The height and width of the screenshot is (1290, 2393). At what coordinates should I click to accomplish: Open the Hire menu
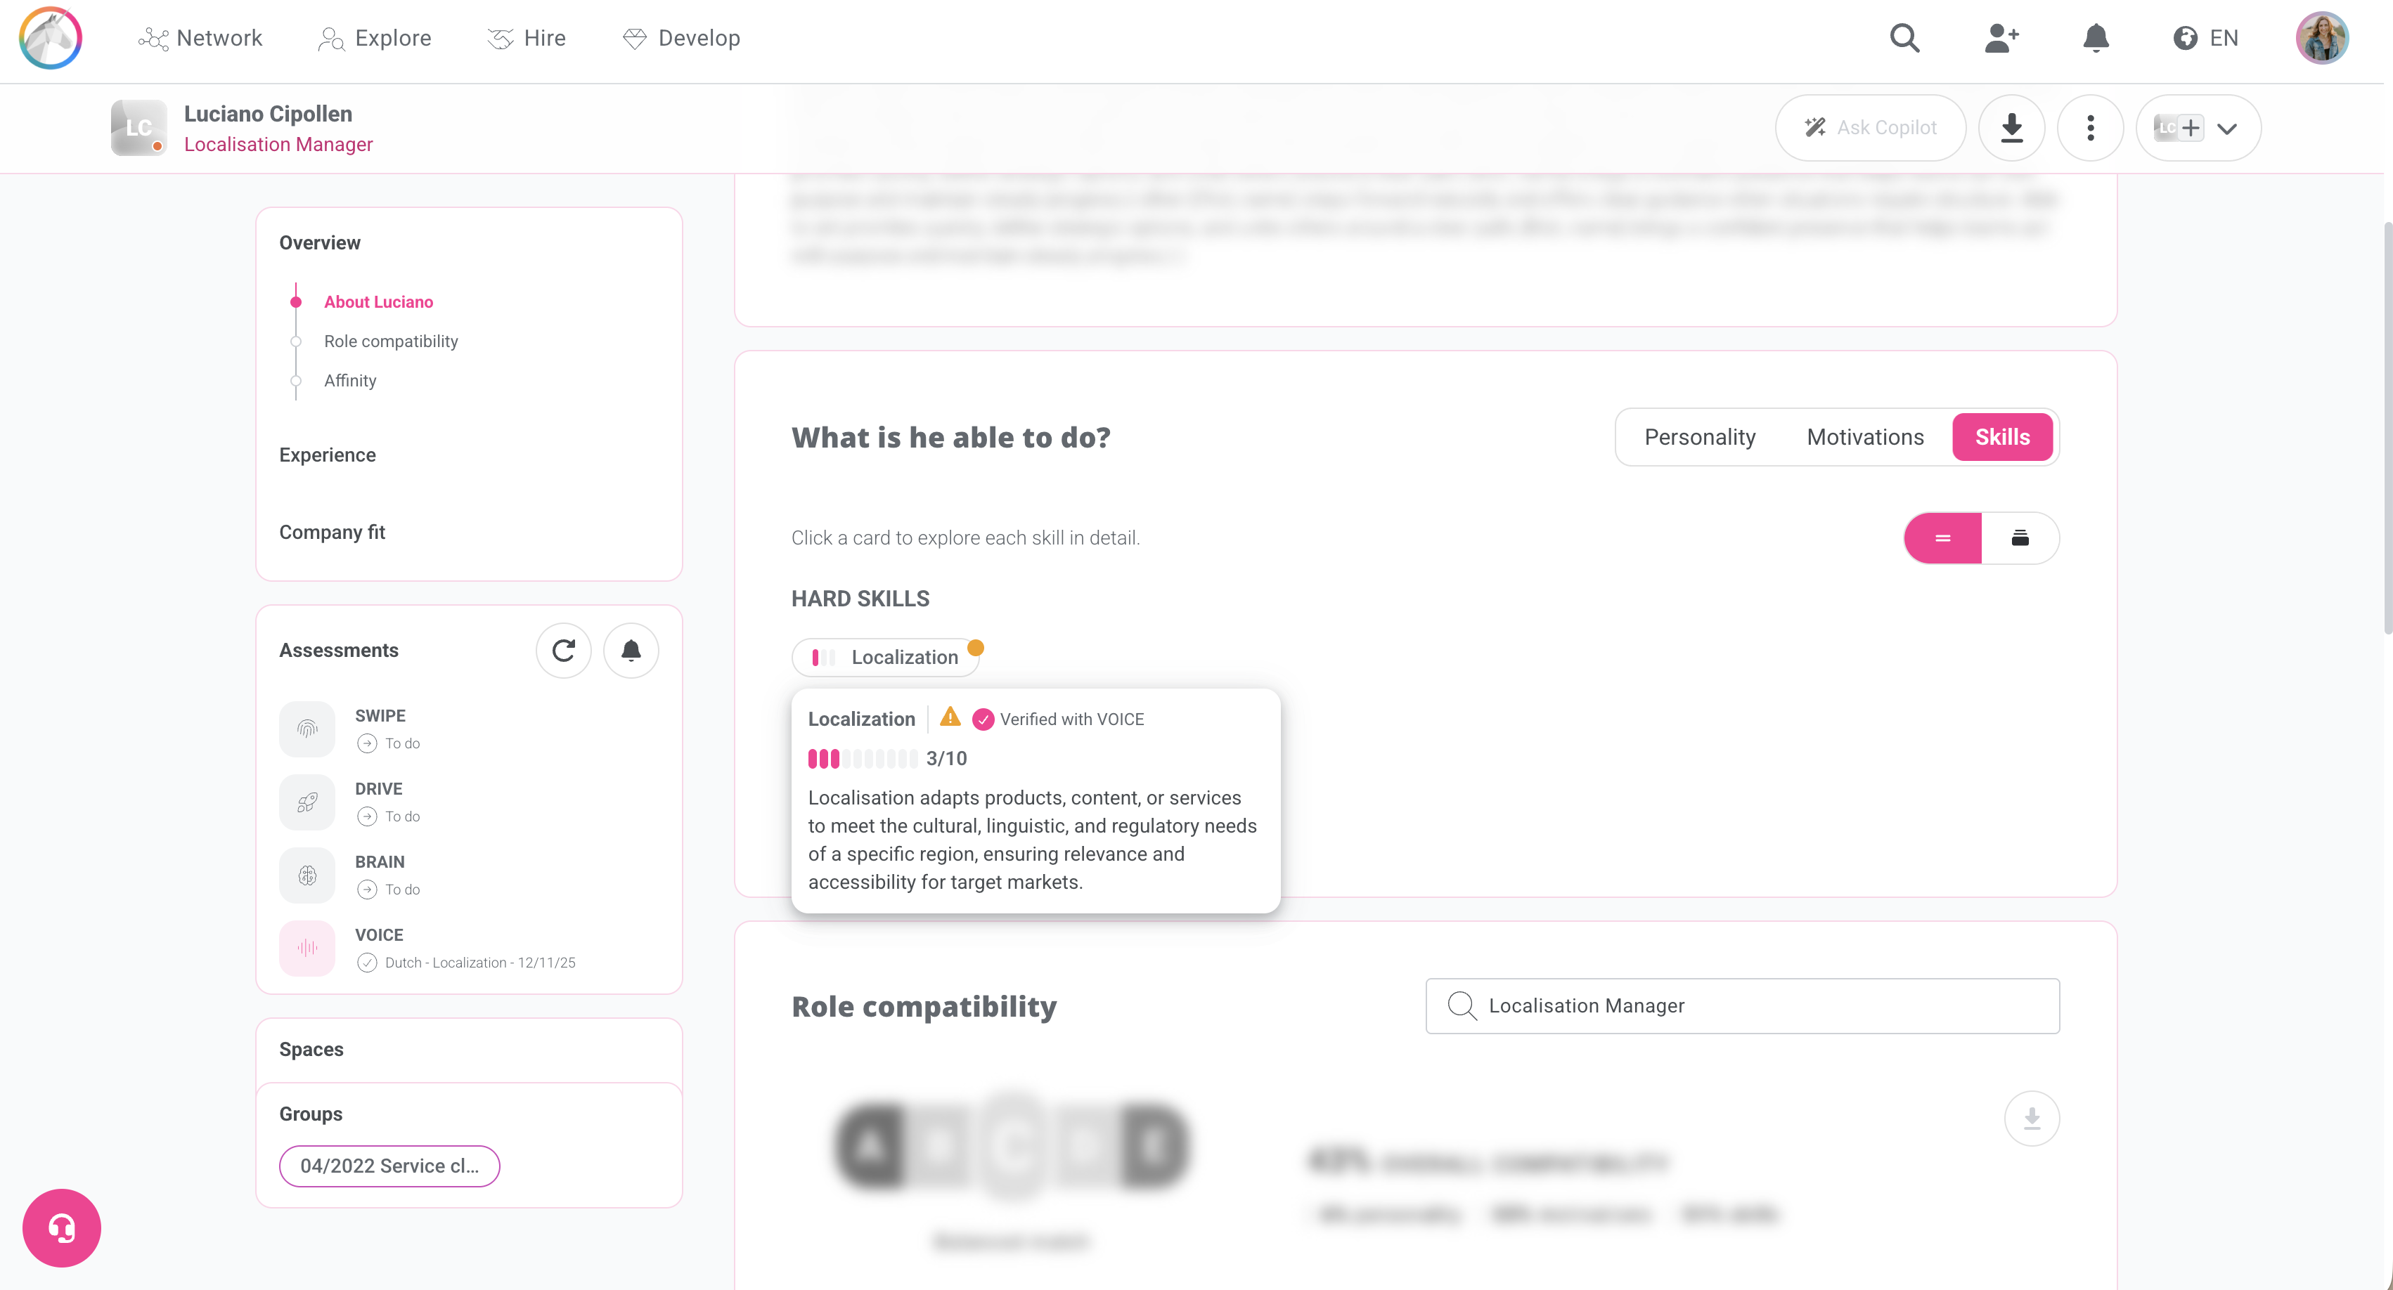coord(527,38)
